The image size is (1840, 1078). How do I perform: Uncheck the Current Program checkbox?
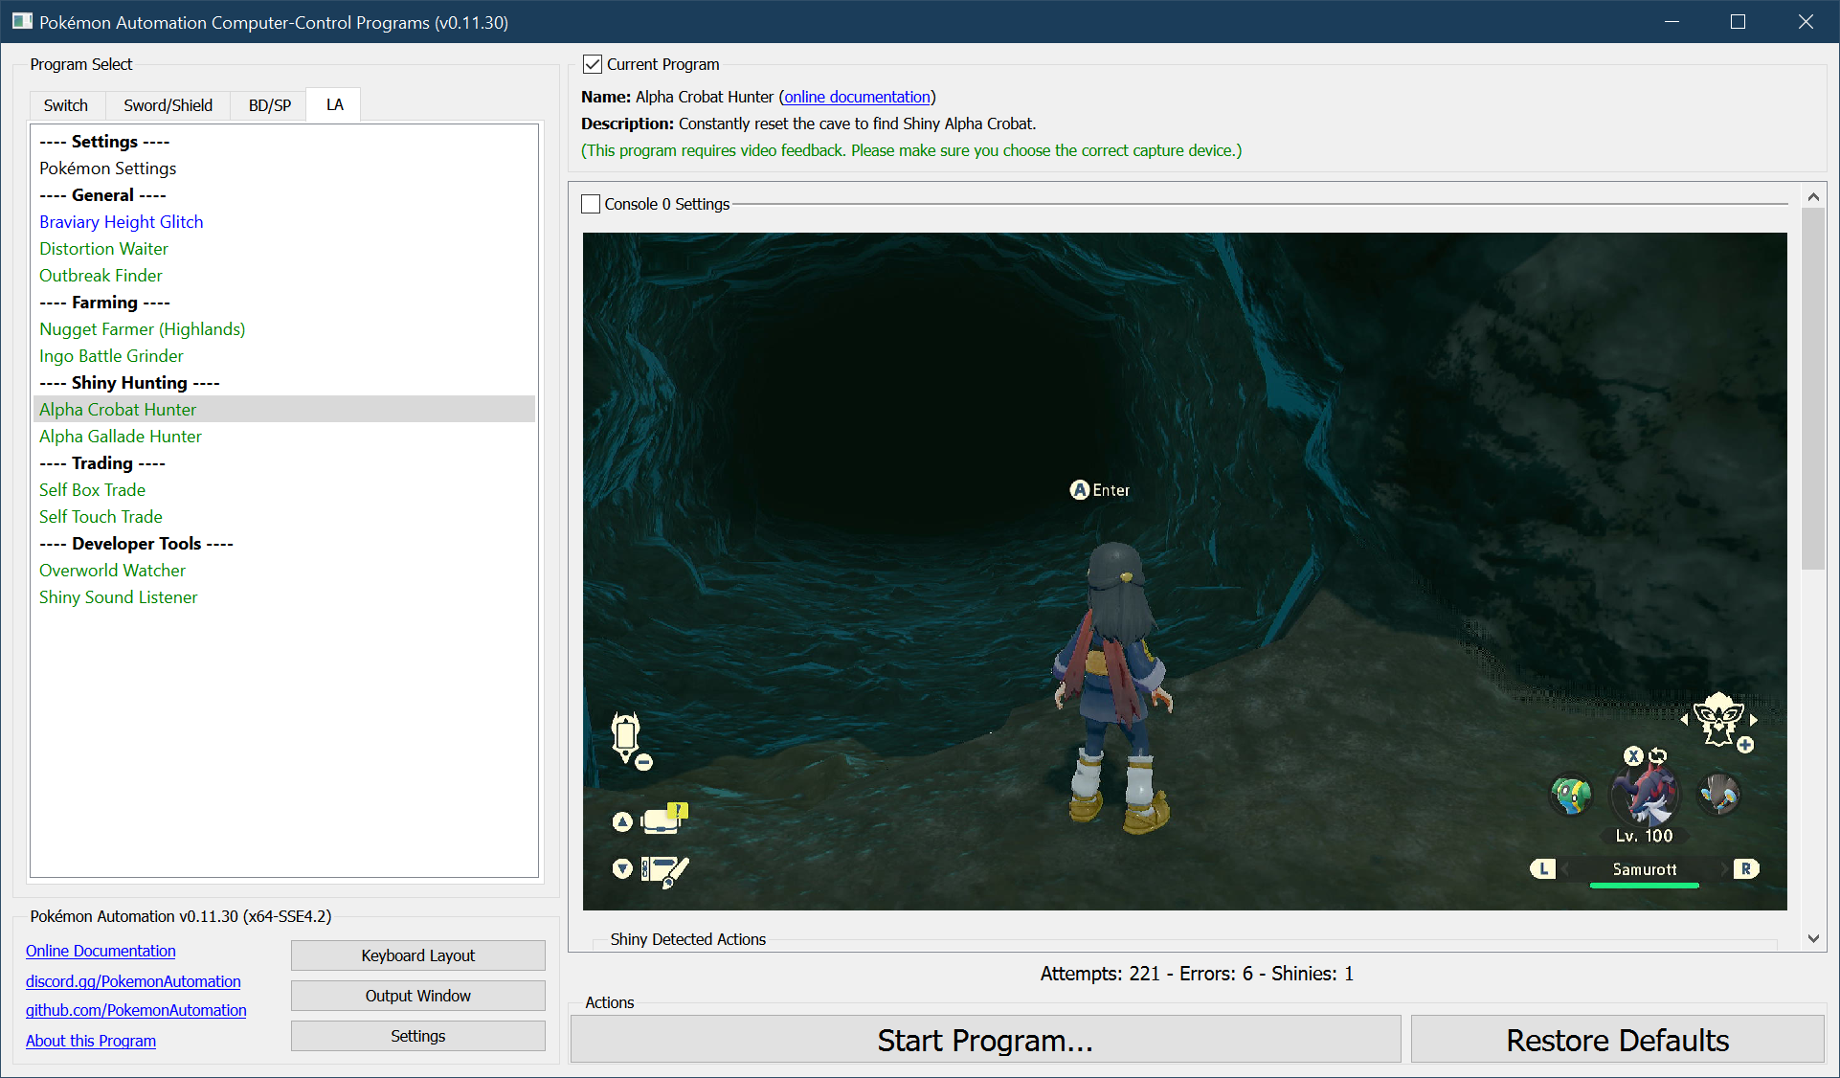coord(593,64)
